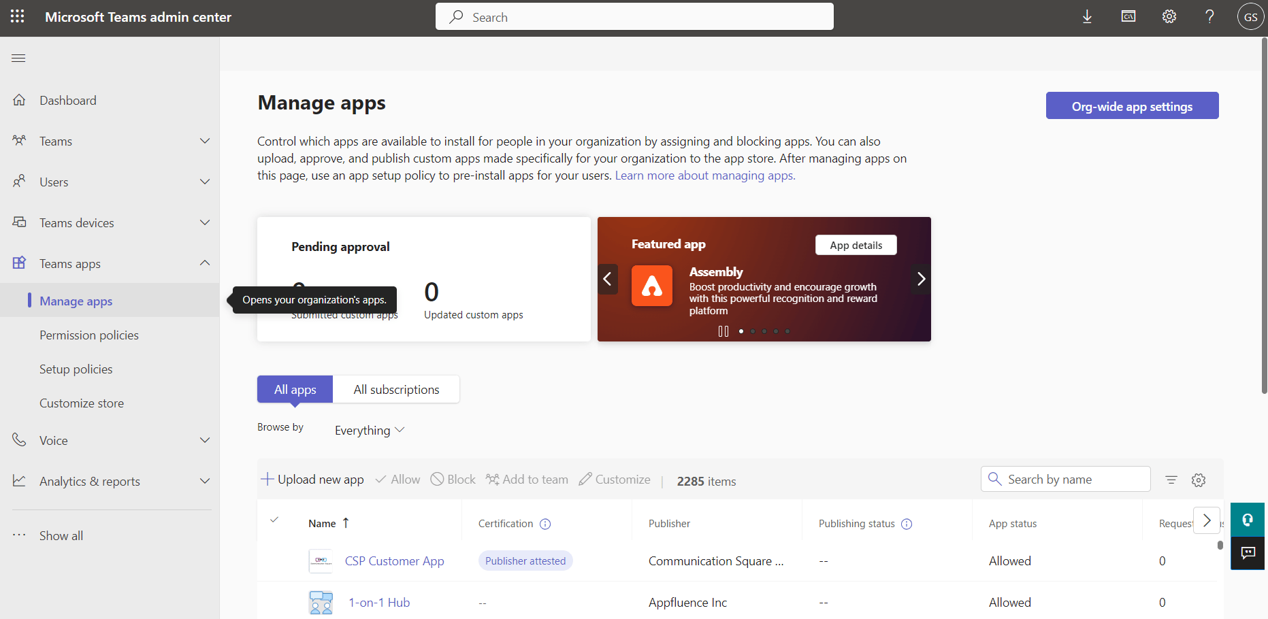Open the help question mark icon
This screenshot has height=619, width=1268.
pos(1209,16)
